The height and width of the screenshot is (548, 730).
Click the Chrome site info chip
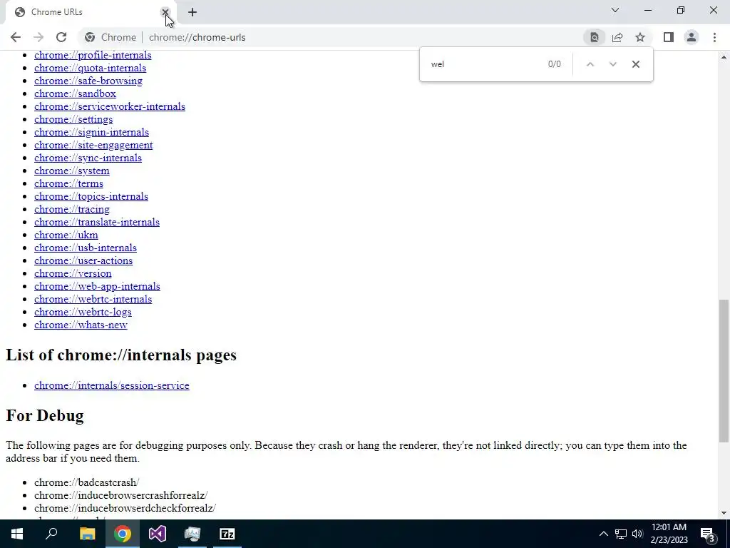110,37
